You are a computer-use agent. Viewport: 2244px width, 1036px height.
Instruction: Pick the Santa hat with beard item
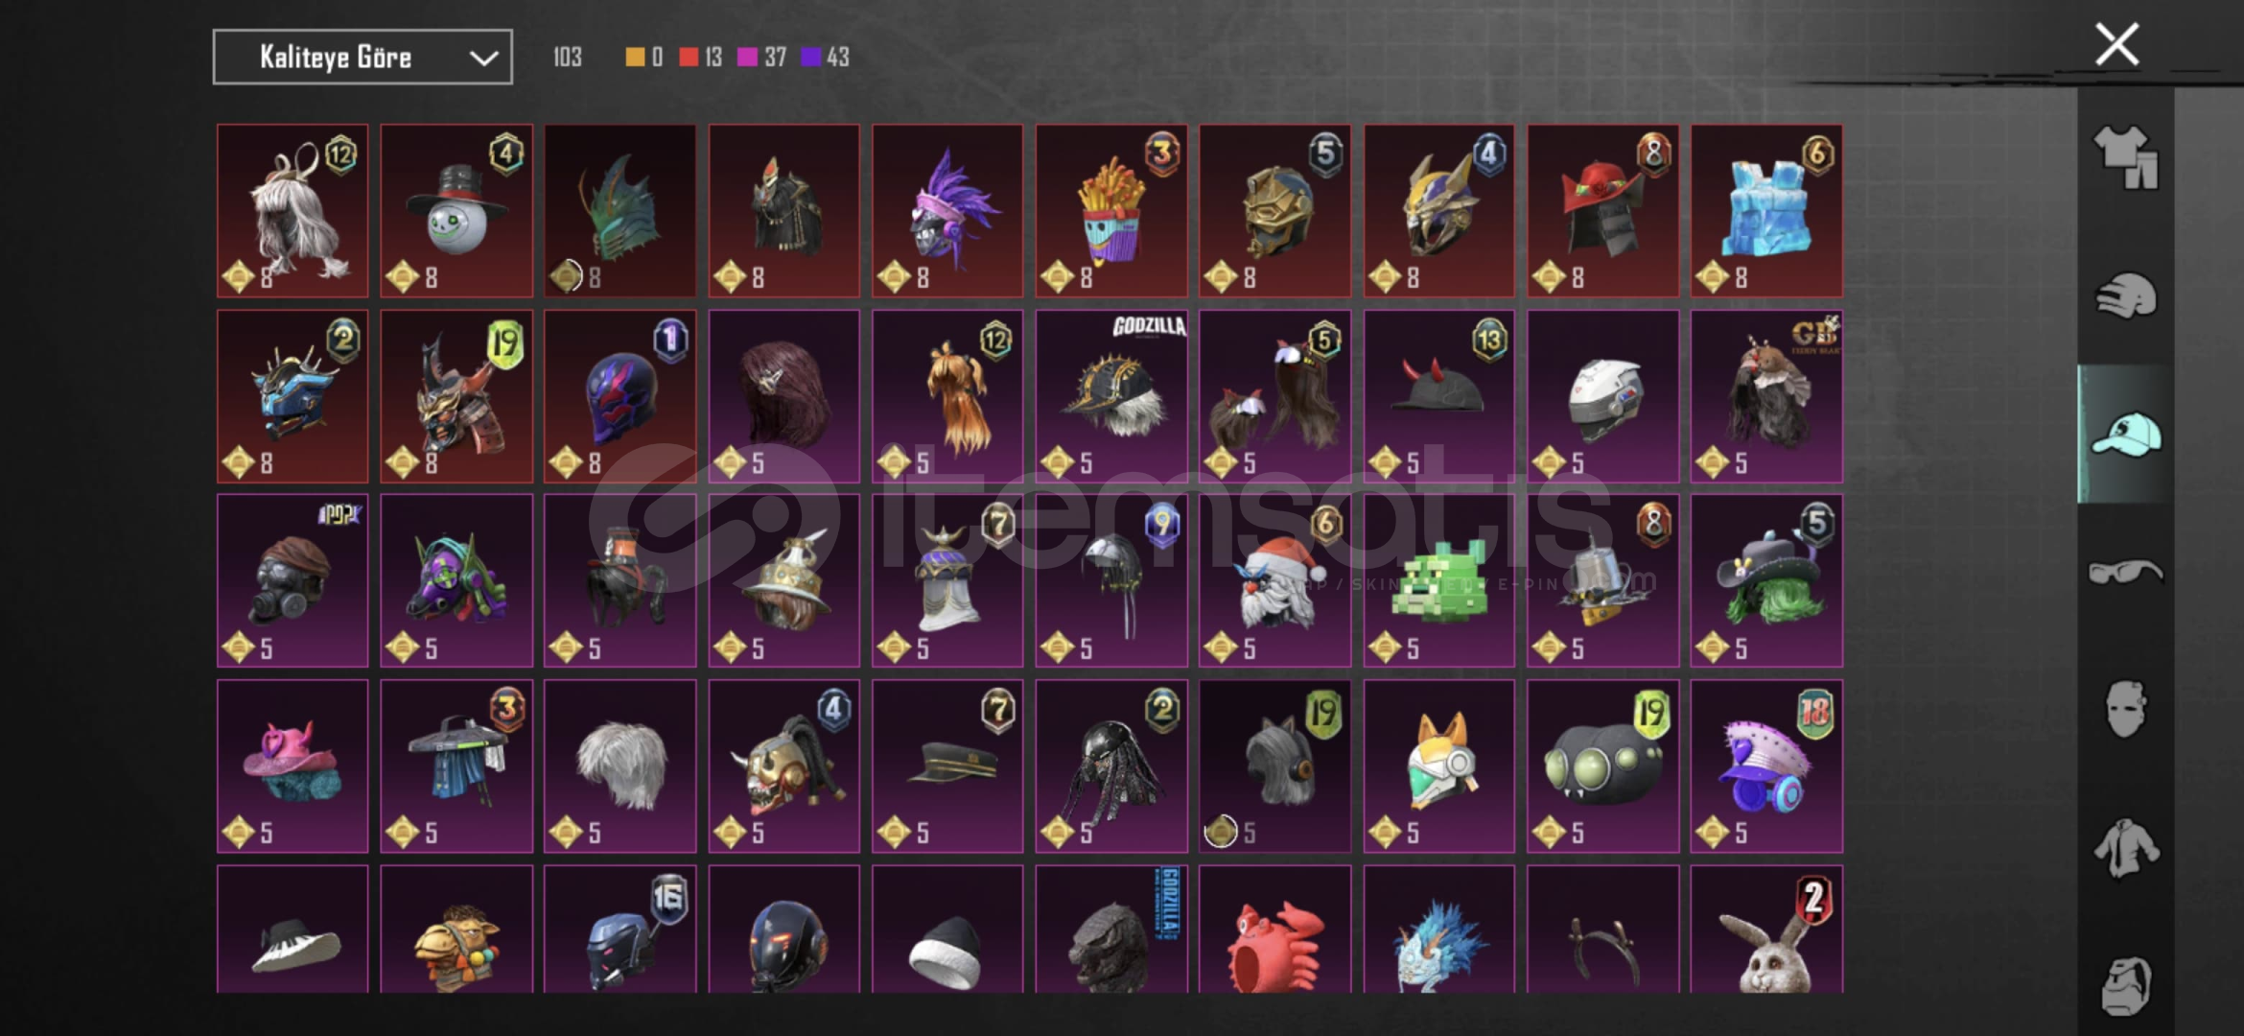[x=1275, y=580]
